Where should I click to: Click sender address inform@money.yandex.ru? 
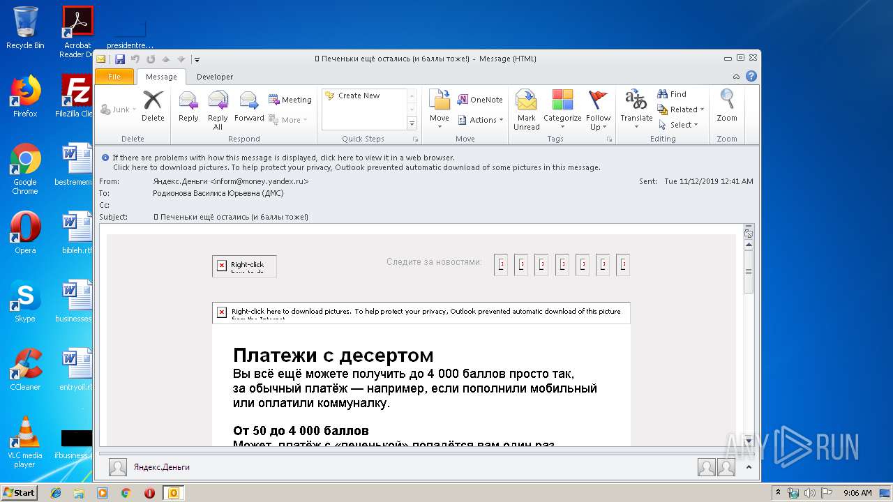coord(259,181)
